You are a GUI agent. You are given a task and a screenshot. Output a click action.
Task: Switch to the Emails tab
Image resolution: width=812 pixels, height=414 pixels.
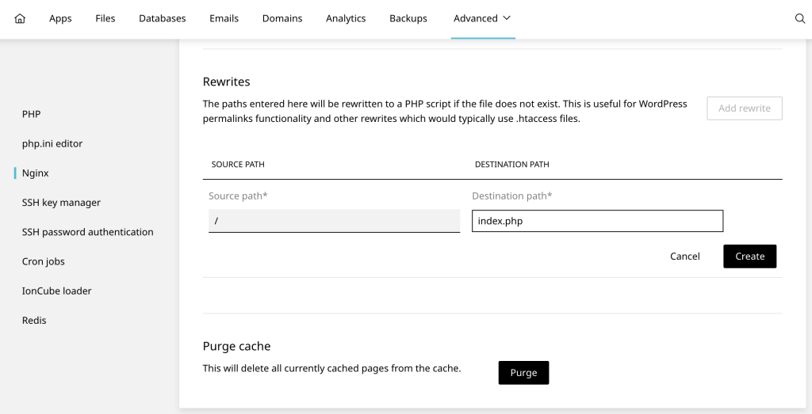tap(224, 19)
